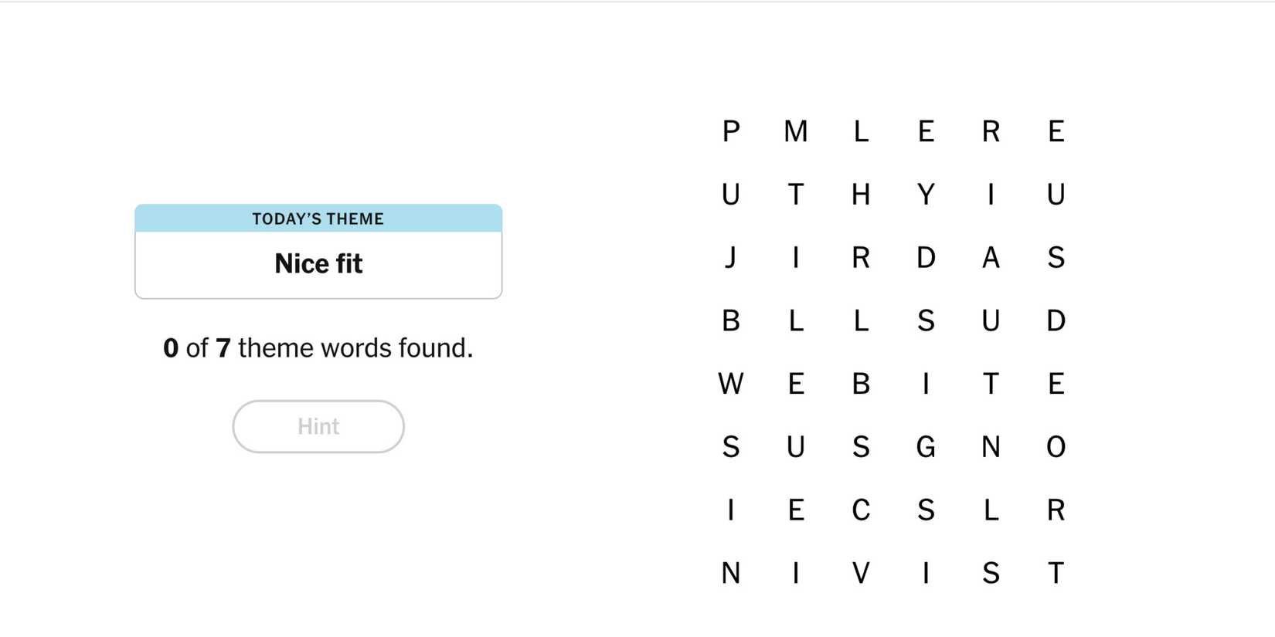Select the TODAY'S THEME header banner
Screen dimensions: 1275x637
(x=318, y=219)
